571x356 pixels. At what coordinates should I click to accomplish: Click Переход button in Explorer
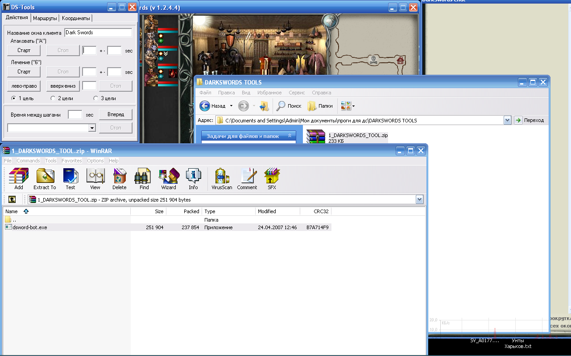pyautogui.click(x=530, y=120)
